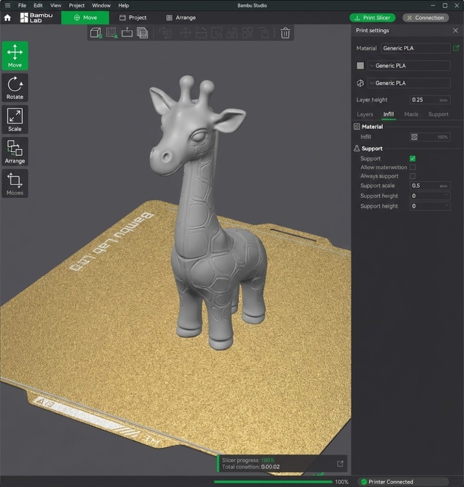Viewport: 464px width, 487px height.
Task: Select the Scale tool
Action: point(15,119)
